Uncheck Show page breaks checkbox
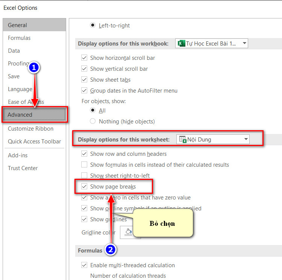 pos(84,186)
